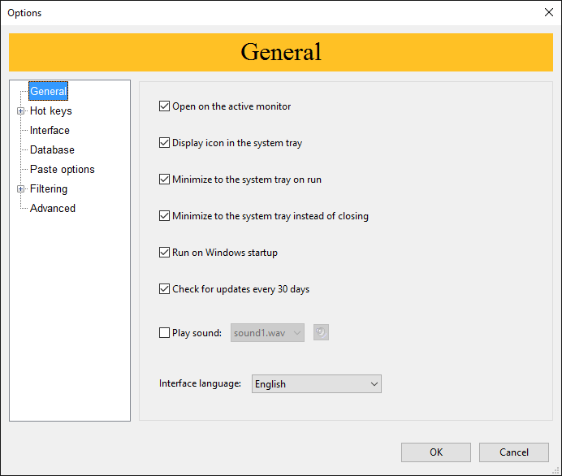Expand the Filtering tree node
The image size is (562, 476).
[20, 189]
